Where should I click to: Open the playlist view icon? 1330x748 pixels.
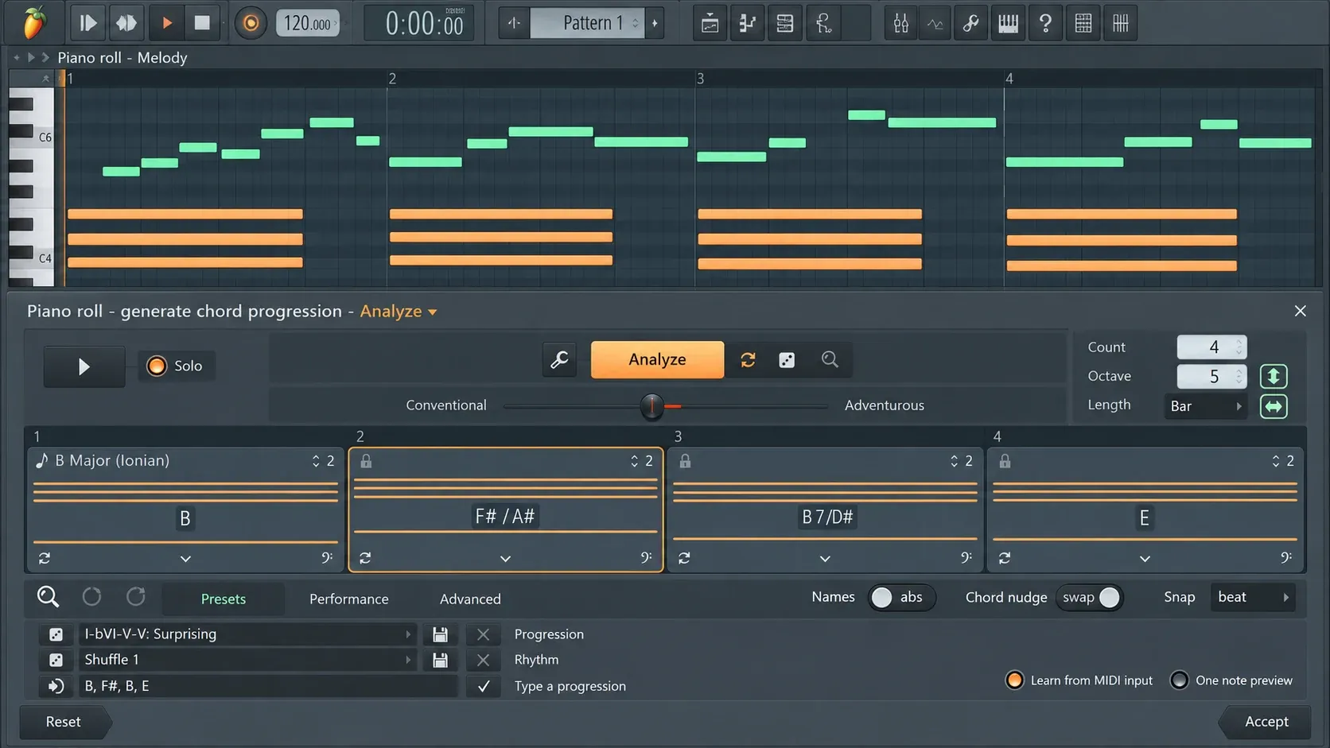tap(710, 23)
